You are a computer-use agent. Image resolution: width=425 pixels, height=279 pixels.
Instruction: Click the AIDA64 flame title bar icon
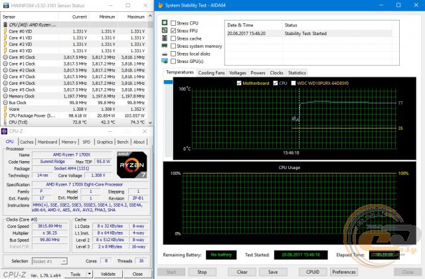[160, 5]
